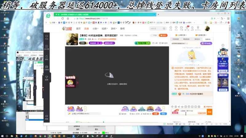246x138 pixels.
Task: Open the watch history clock icon
Action: pyautogui.click(x=171, y=28)
